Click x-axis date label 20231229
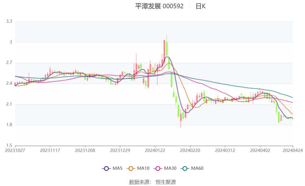The width and height of the screenshot is (305, 186). click(x=120, y=150)
